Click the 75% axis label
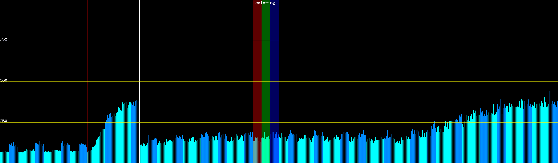This screenshot has height=163, width=558. point(4,39)
